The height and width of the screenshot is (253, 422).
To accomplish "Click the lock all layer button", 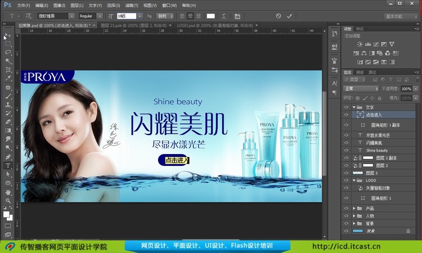I will tap(379, 98).
